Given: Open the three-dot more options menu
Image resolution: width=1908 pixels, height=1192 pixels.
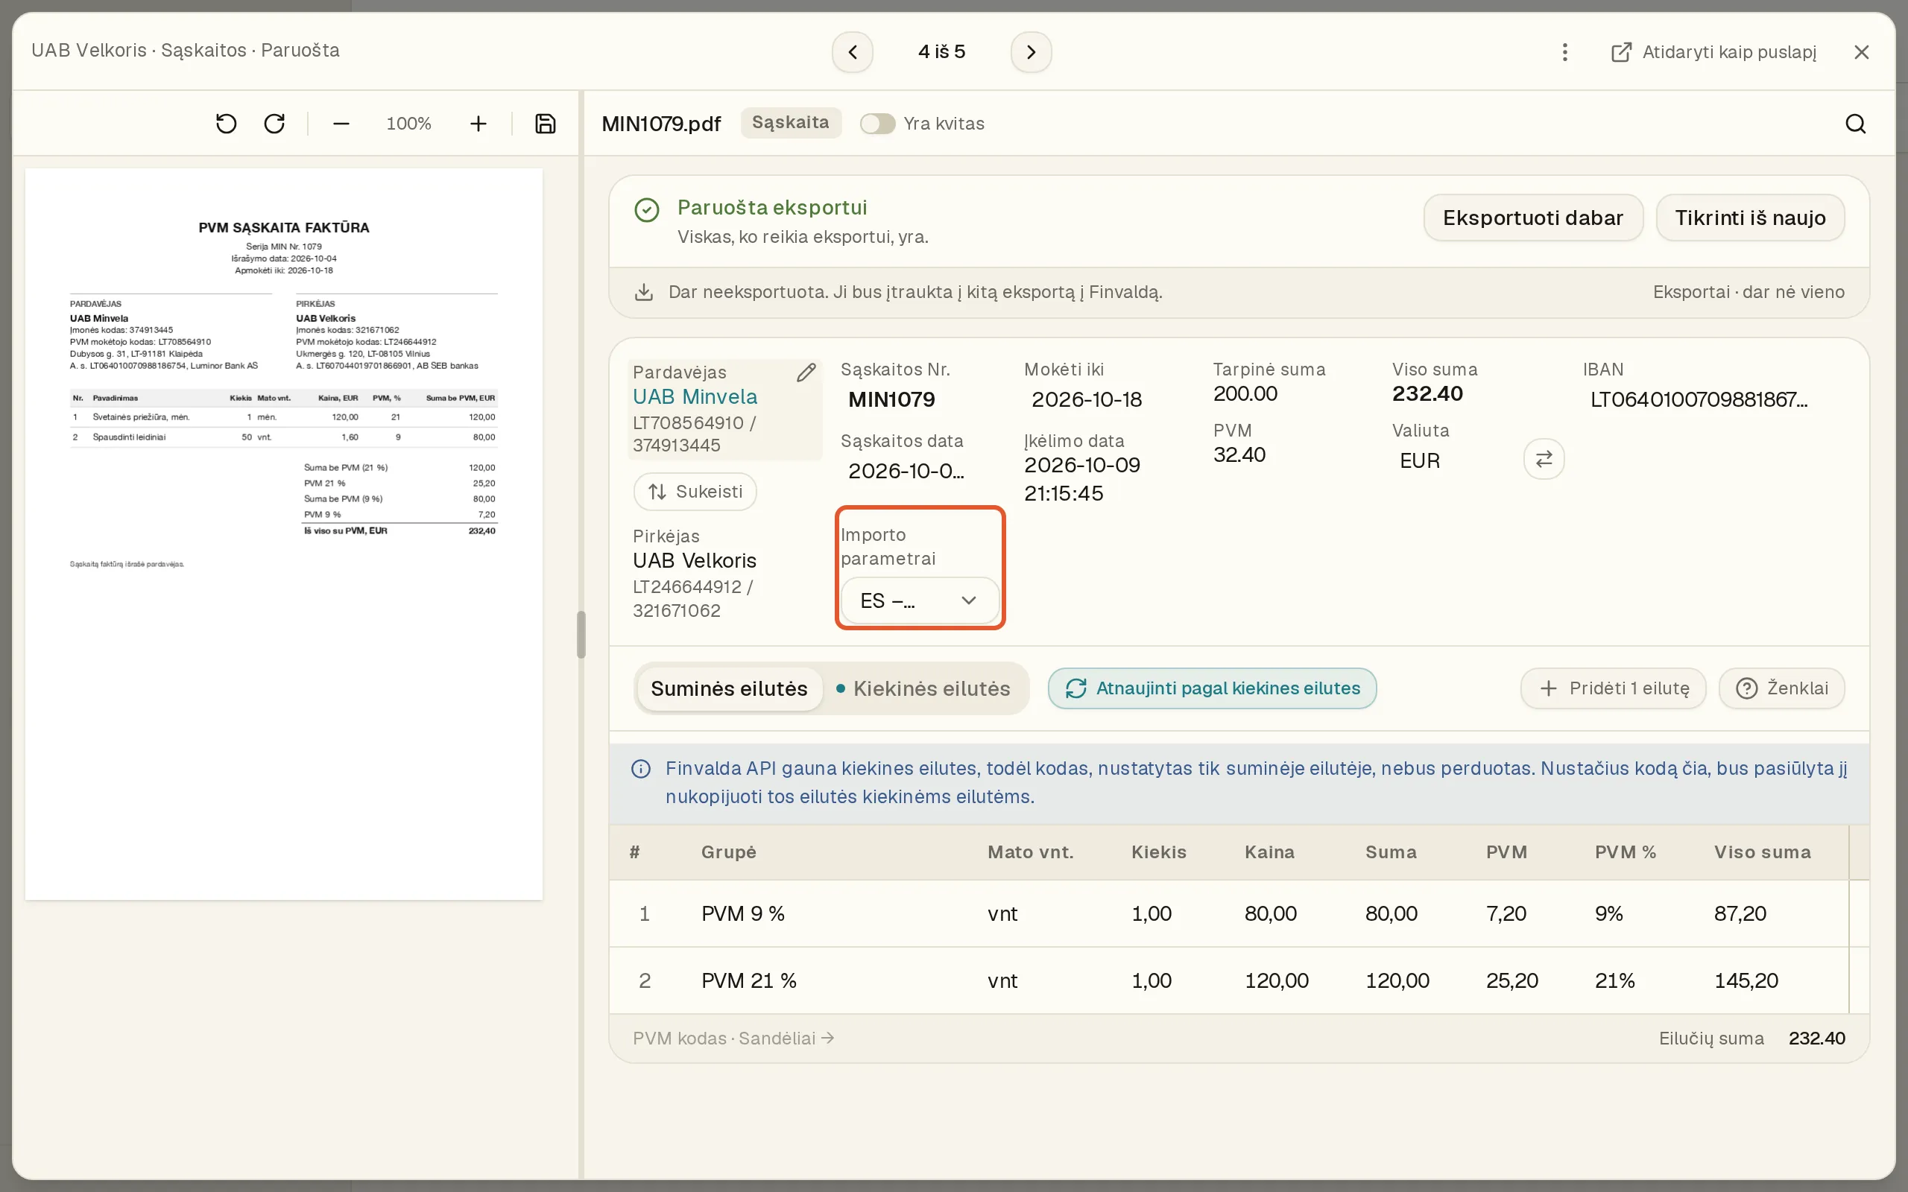Looking at the screenshot, I should pyautogui.click(x=1565, y=52).
